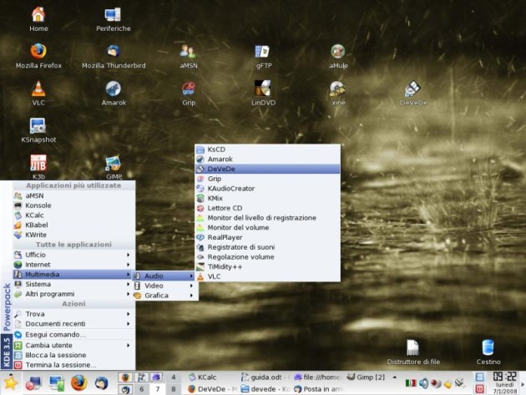Click the KSnapshot desktop icon

pos(38,127)
